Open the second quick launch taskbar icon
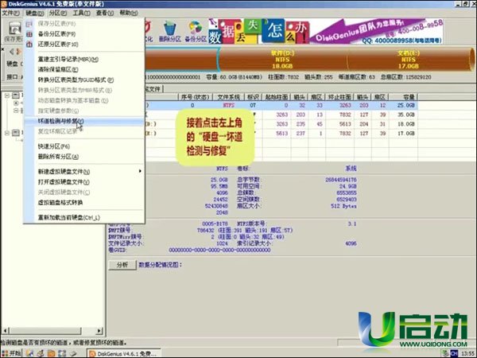 point(41,353)
